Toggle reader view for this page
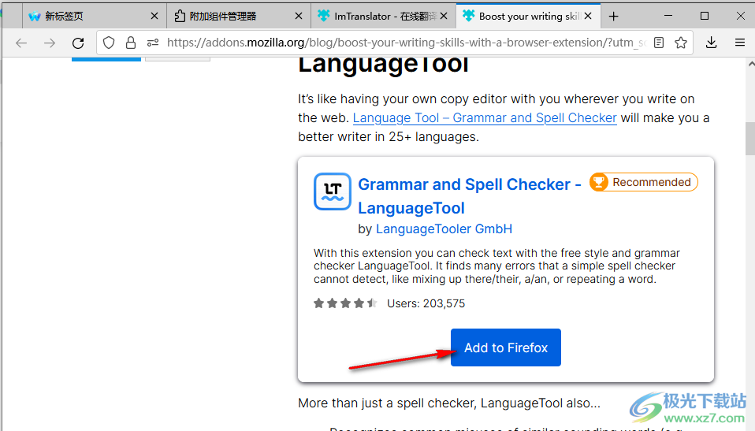Screen dimensions: 755x431 pyautogui.click(x=659, y=43)
